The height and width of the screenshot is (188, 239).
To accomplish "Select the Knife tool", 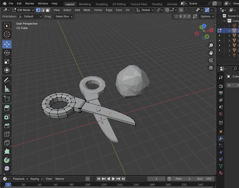I will [x=7, y=143].
